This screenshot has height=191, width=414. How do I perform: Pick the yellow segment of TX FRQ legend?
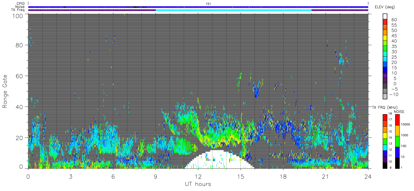tap(384, 135)
